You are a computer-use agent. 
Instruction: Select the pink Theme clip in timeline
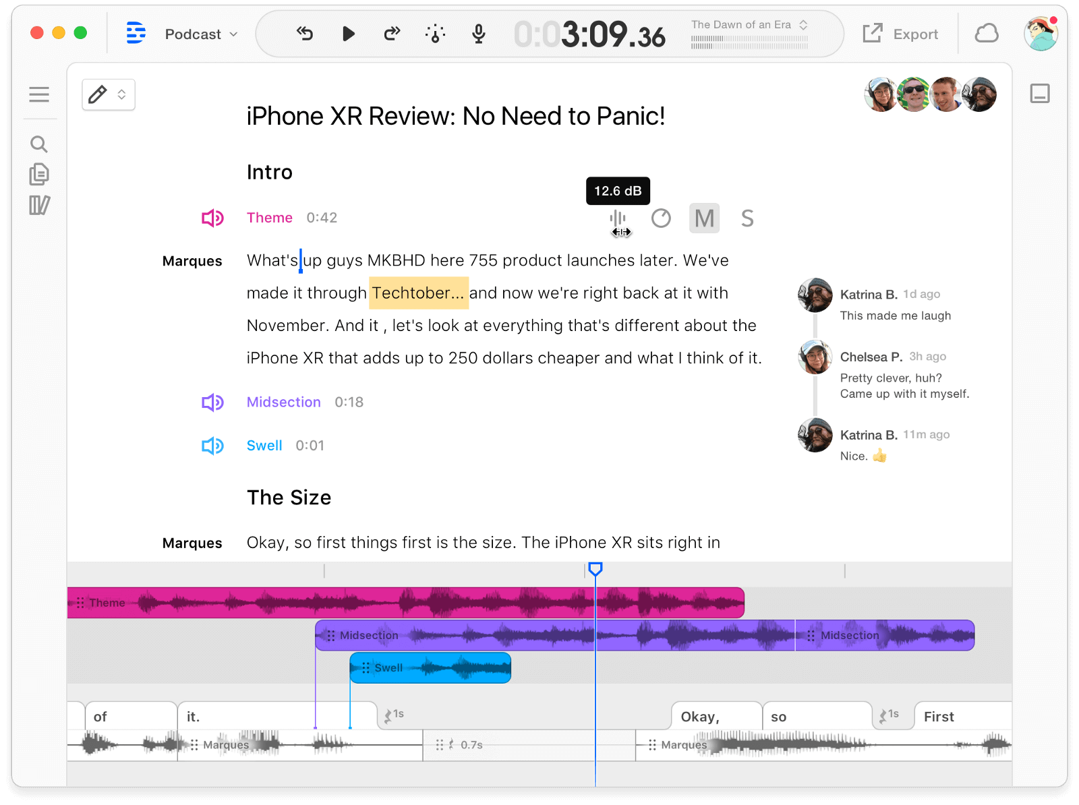coord(406,603)
